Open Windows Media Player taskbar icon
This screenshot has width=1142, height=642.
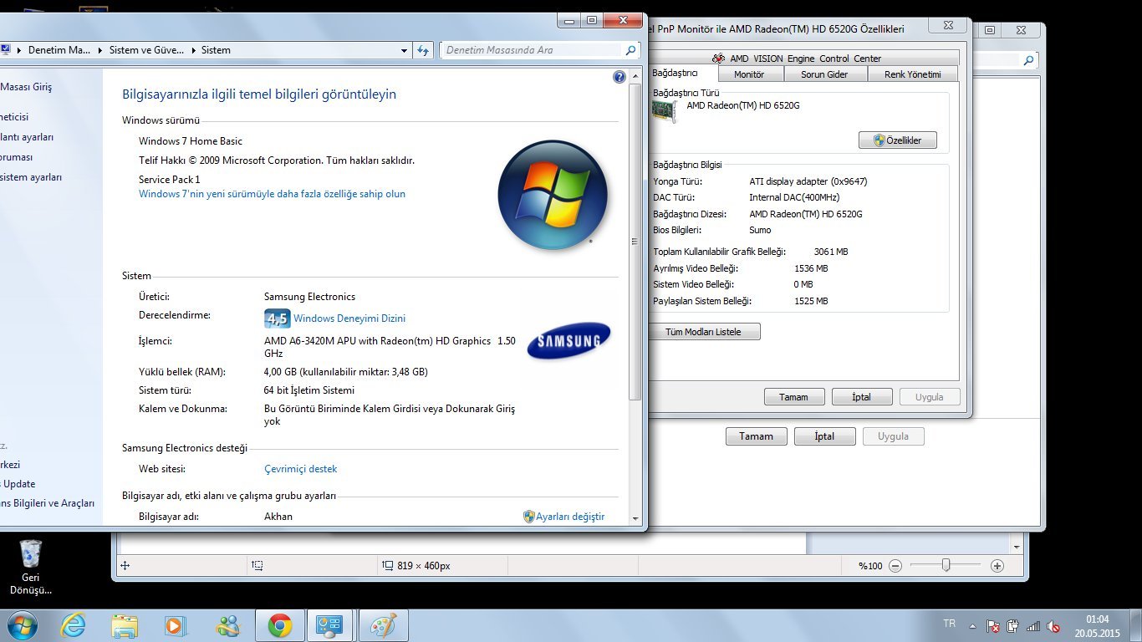[x=176, y=625]
